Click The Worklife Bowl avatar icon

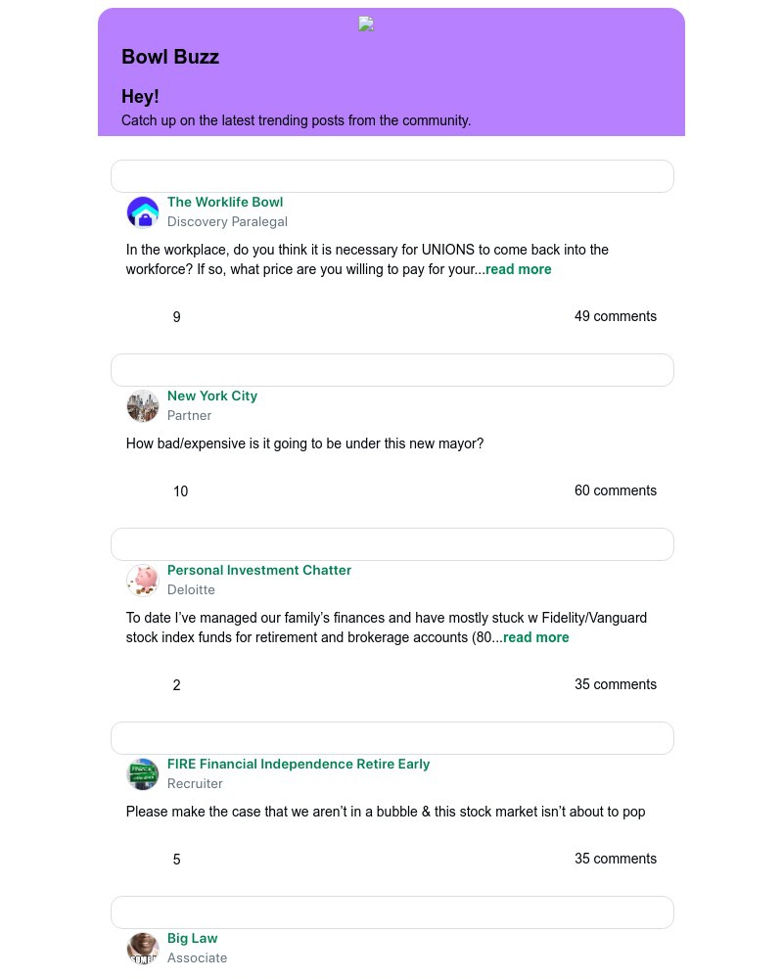click(143, 212)
